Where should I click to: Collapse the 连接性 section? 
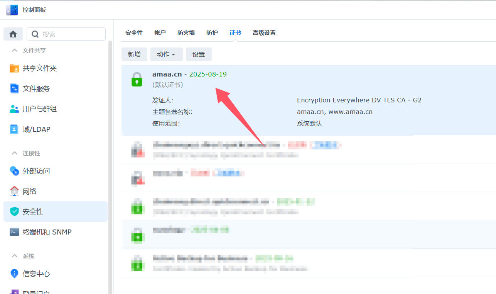point(15,153)
